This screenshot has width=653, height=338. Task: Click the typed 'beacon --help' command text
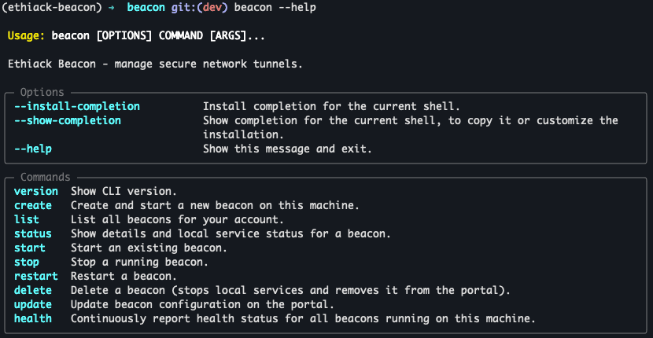coord(275,8)
